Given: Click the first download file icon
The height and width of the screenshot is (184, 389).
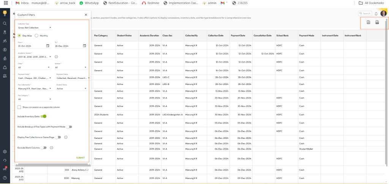Looking at the screenshot, I should click(368, 22).
